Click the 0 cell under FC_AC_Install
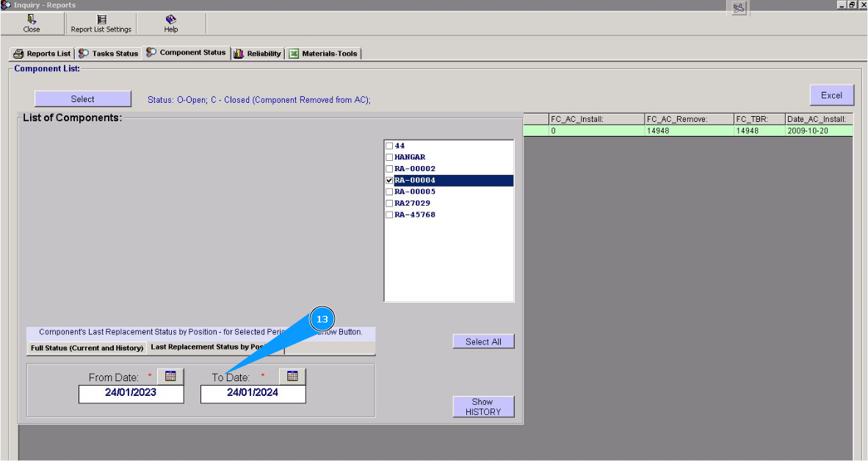 pos(597,131)
